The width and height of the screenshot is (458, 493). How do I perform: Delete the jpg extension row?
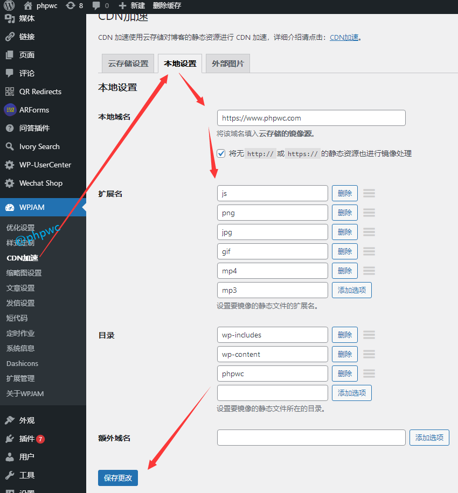345,232
